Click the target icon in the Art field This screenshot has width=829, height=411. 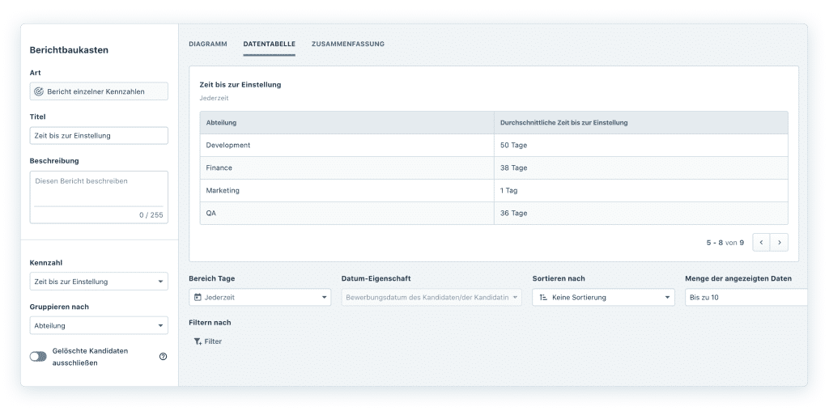39,91
